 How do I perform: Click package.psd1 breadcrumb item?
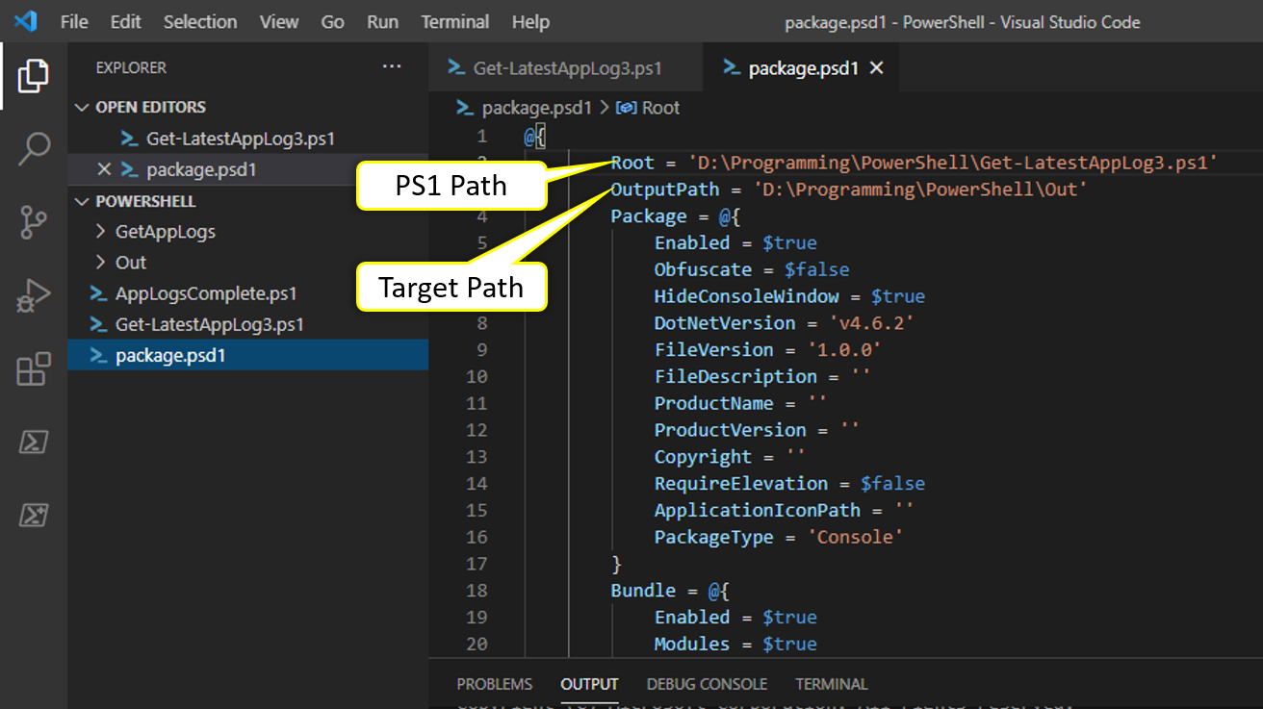tap(537, 108)
